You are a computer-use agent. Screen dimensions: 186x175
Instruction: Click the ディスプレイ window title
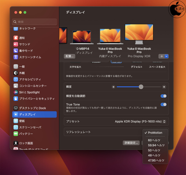(x=76, y=12)
